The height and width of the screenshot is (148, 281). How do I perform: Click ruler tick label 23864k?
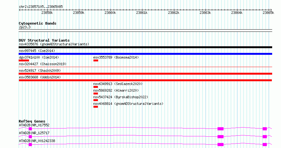coord(237,13)
